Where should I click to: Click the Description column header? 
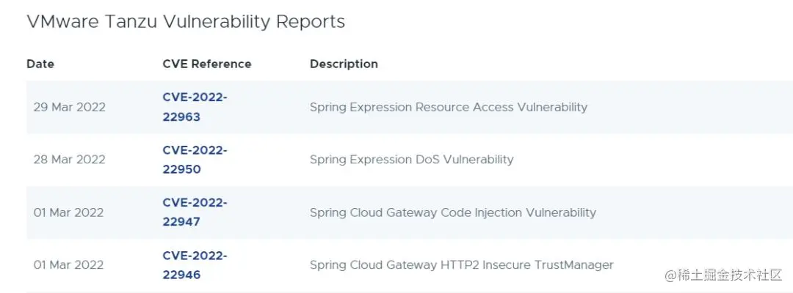(344, 64)
